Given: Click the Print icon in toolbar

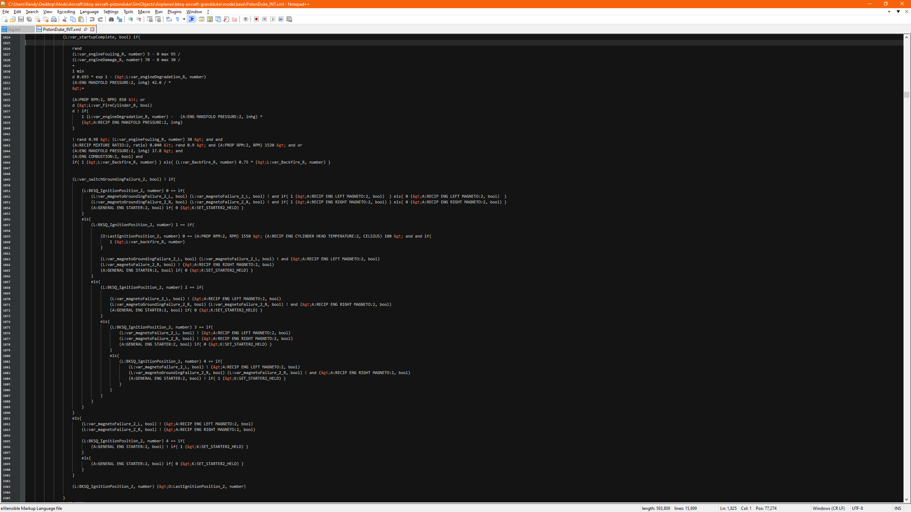Looking at the screenshot, I should 54,19.
